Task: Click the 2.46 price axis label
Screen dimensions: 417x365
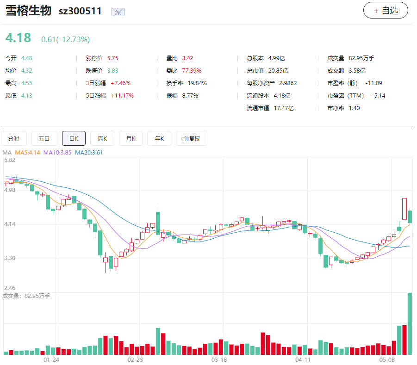Action: coord(10,288)
